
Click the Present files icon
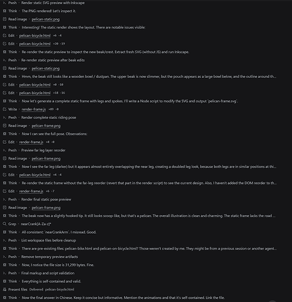[5, 289]
